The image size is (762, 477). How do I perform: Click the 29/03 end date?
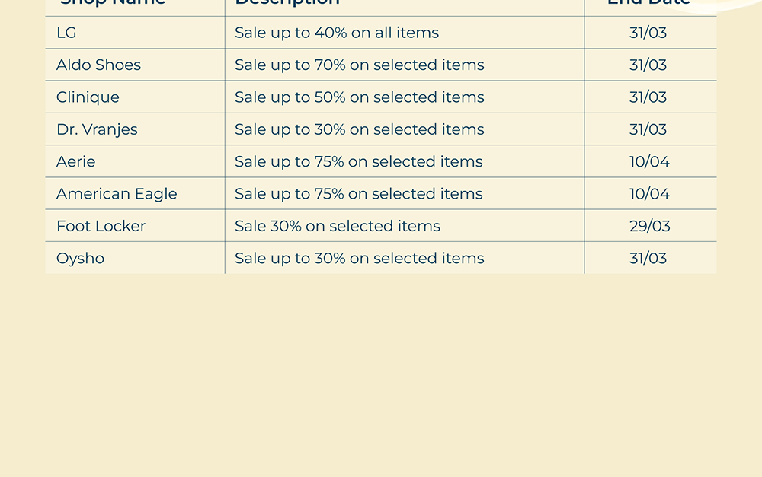tap(649, 226)
